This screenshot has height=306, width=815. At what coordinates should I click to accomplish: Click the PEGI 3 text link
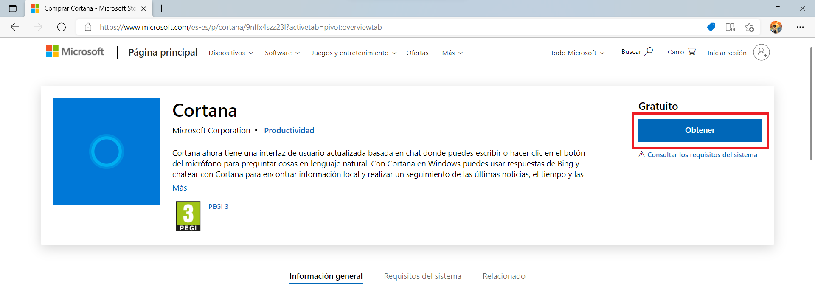pyautogui.click(x=218, y=206)
